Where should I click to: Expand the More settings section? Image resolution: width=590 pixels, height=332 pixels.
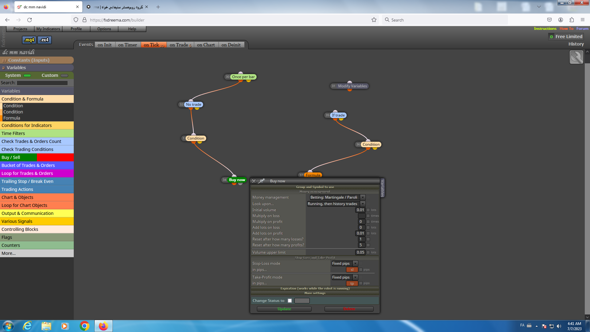[x=315, y=293]
